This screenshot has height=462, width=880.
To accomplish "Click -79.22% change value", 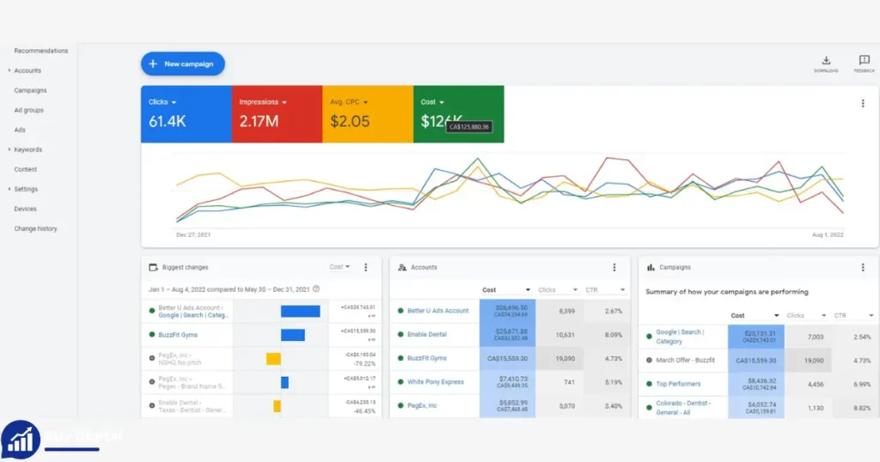I will (x=364, y=363).
